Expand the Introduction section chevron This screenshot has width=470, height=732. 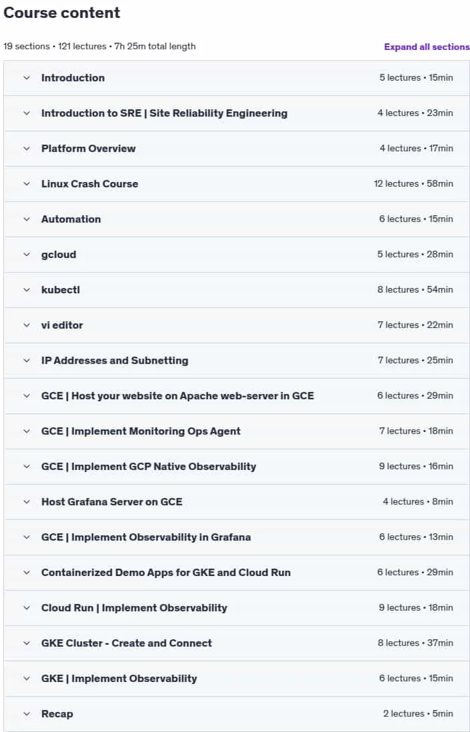click(27, 78)
